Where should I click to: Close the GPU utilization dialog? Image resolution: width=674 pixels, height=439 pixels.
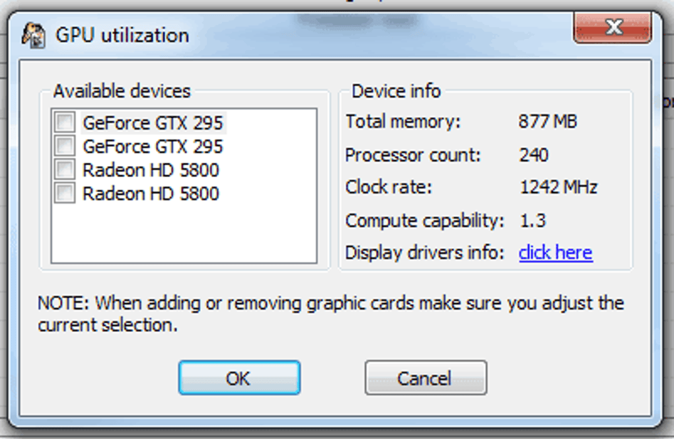coord(614,28)
